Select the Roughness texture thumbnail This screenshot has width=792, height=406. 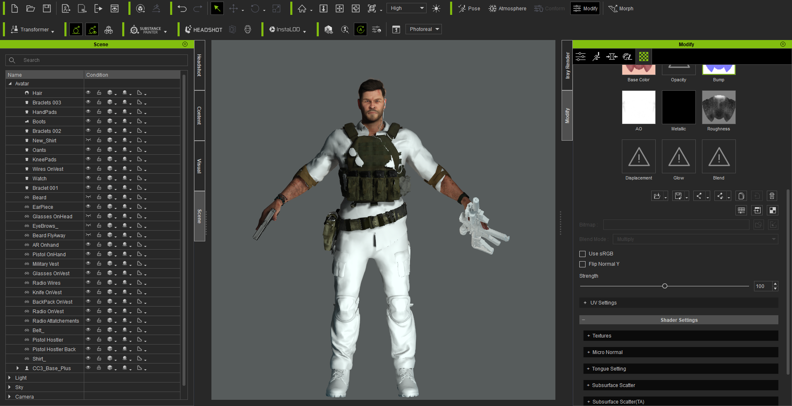click(718, 107)
